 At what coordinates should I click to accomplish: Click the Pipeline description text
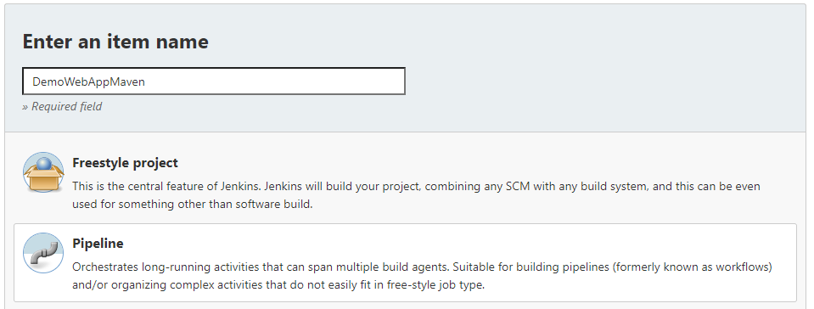click(423, 276)
